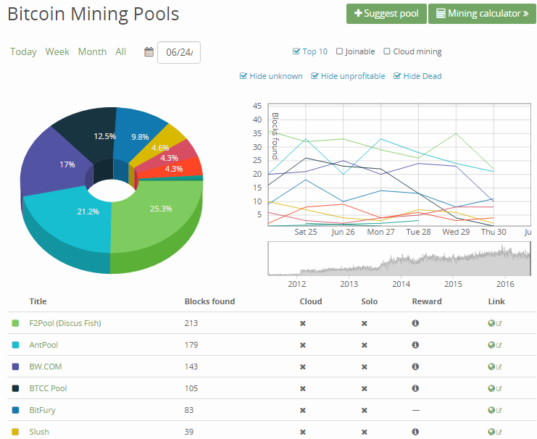Enable the Cloud mining checkbox
Viewport: 537px width, 439px height.
(387, 51)
